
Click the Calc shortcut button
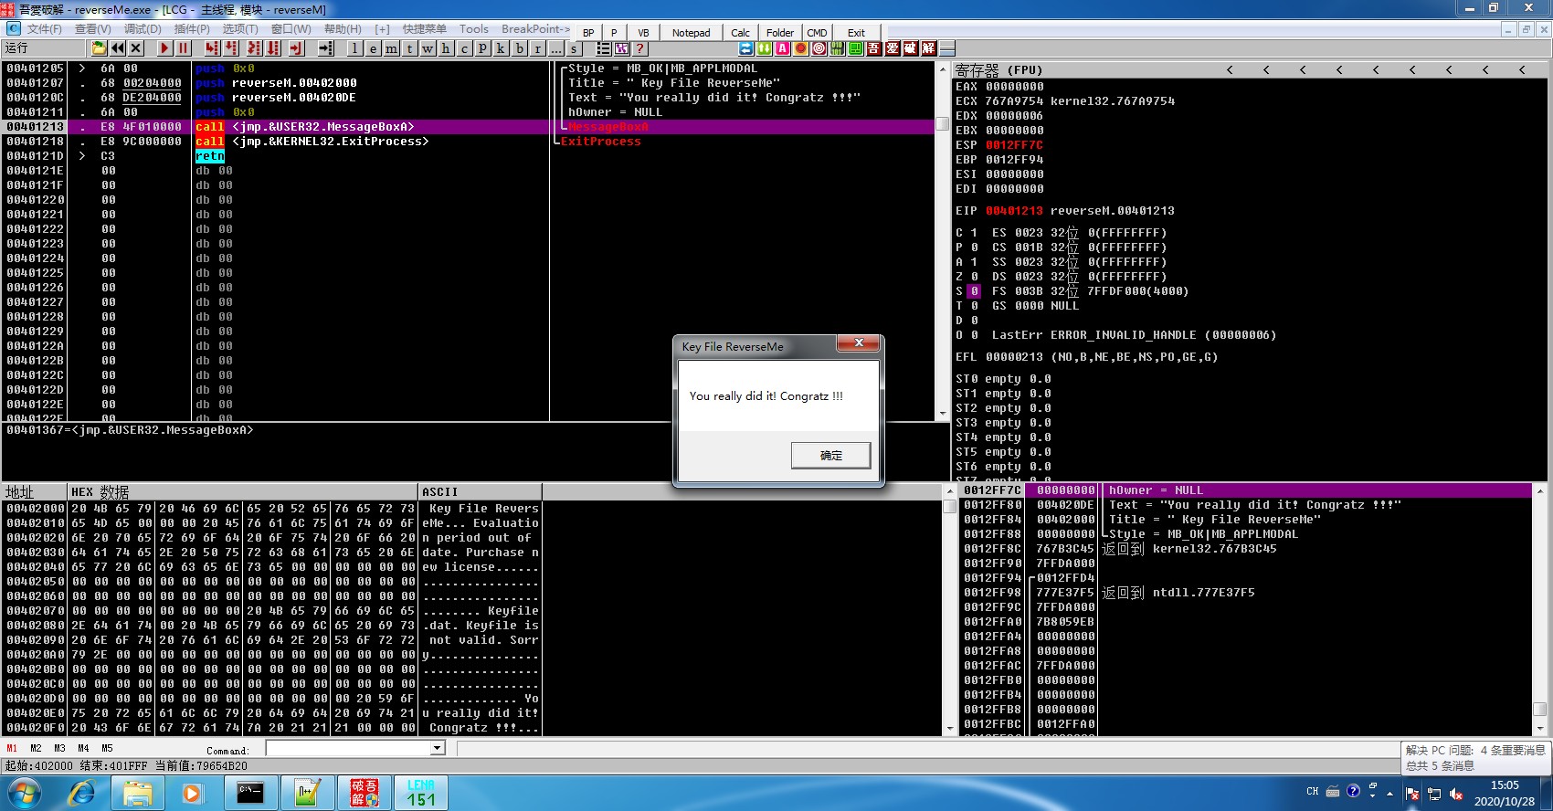pyautogui.click(x=741, y=33)
